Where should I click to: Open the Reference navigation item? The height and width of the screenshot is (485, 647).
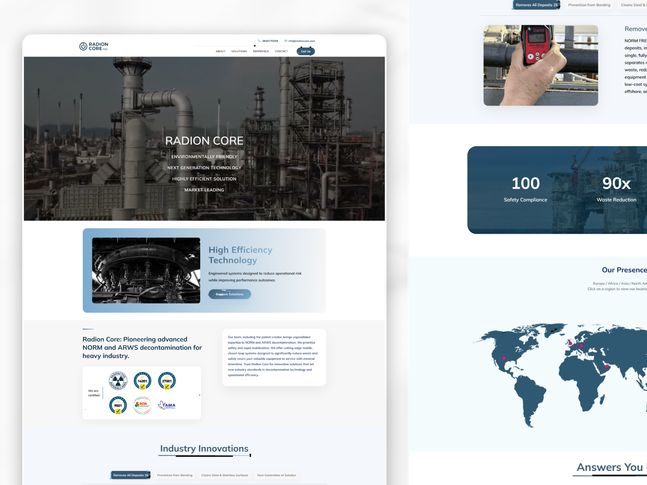(x=261, y=51)
